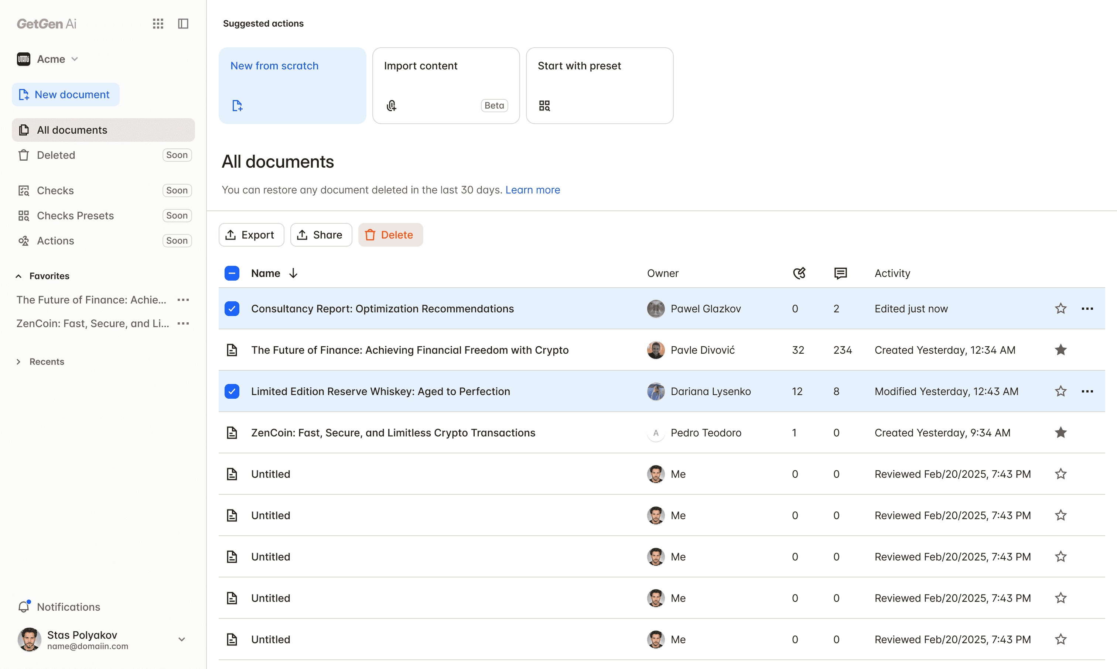Open Stas Polyakov account menu chevron
1117x669 pixels.
click(x=182, y=639)
